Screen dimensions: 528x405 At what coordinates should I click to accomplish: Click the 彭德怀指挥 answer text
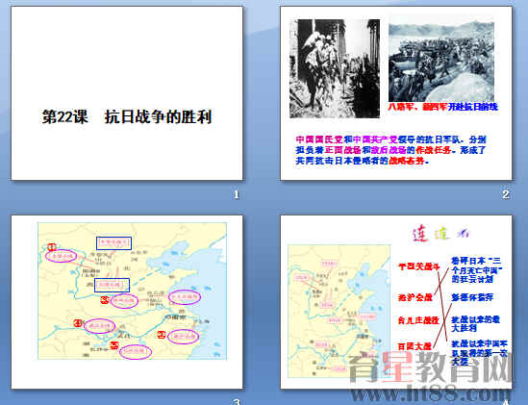coord(472,297)
